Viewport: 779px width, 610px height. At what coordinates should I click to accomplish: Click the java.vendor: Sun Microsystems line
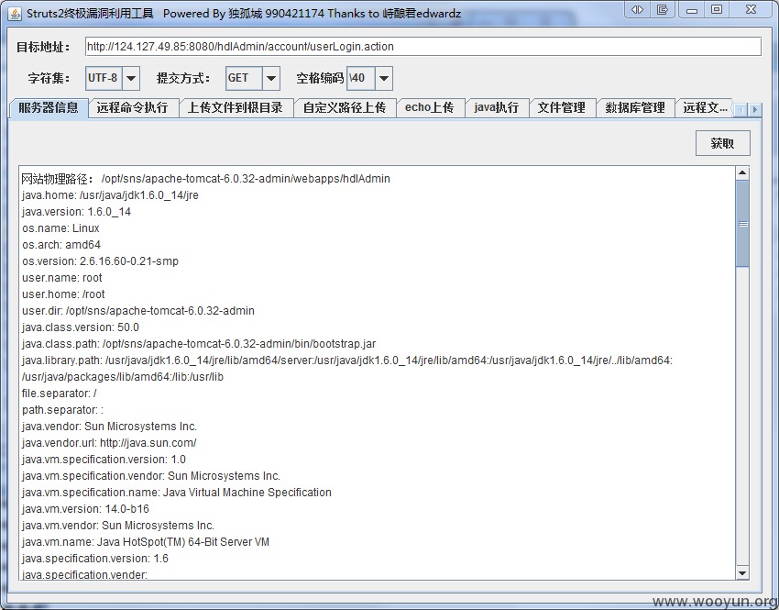109,426
